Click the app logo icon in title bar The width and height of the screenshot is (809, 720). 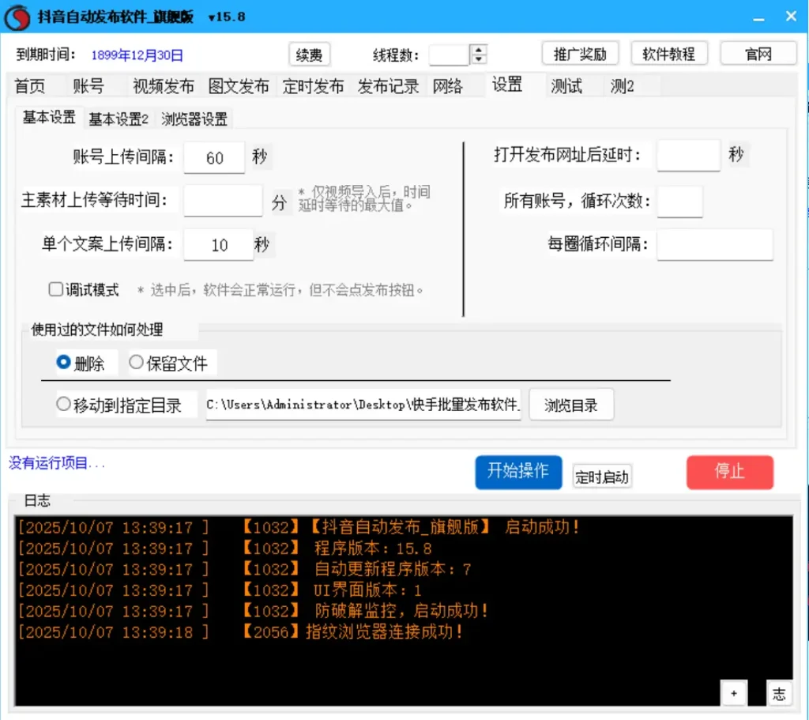point(17,17)
